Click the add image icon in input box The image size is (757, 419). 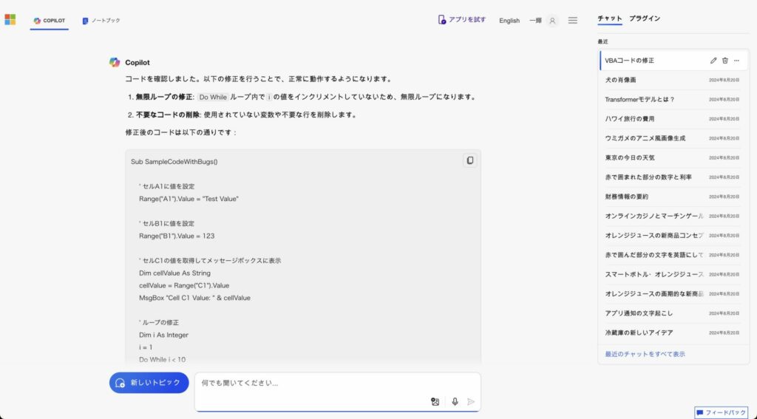(x=435, y=401)
